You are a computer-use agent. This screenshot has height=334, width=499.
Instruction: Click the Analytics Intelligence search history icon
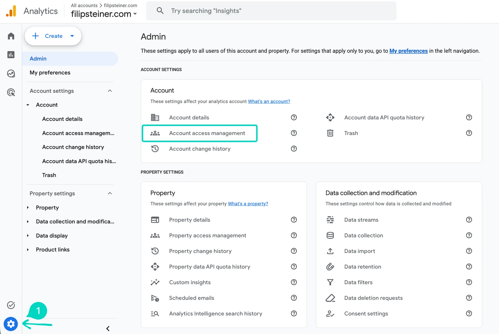(155, 314)
